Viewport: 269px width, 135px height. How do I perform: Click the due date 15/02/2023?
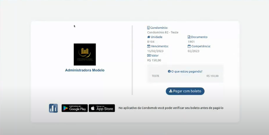point(154,51)
